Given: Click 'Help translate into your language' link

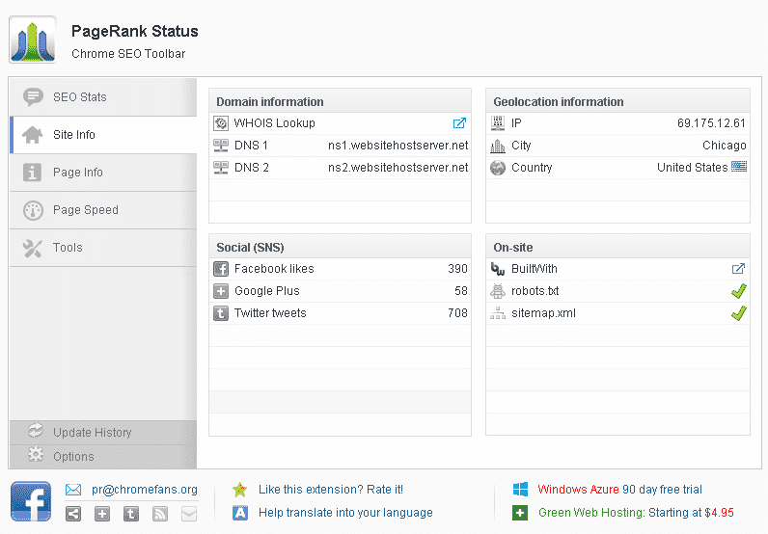Looking at the screenshot, I should (x=345, y=513).
